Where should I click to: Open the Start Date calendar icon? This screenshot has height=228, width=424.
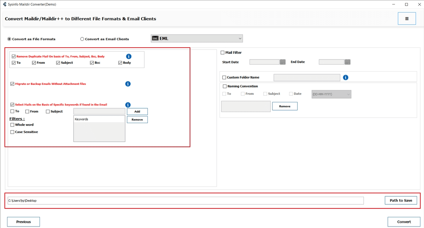tap(282, 62)
